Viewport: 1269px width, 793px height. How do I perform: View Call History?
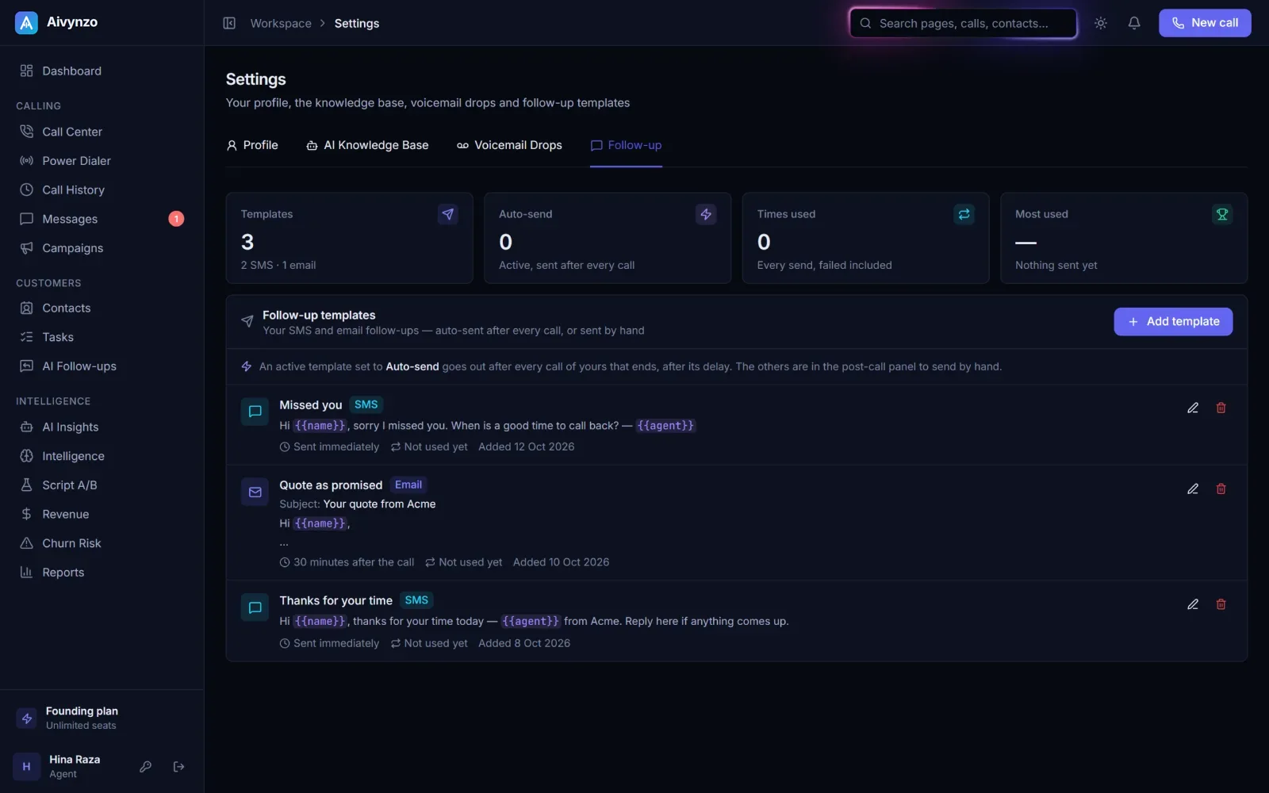(102, 190)
